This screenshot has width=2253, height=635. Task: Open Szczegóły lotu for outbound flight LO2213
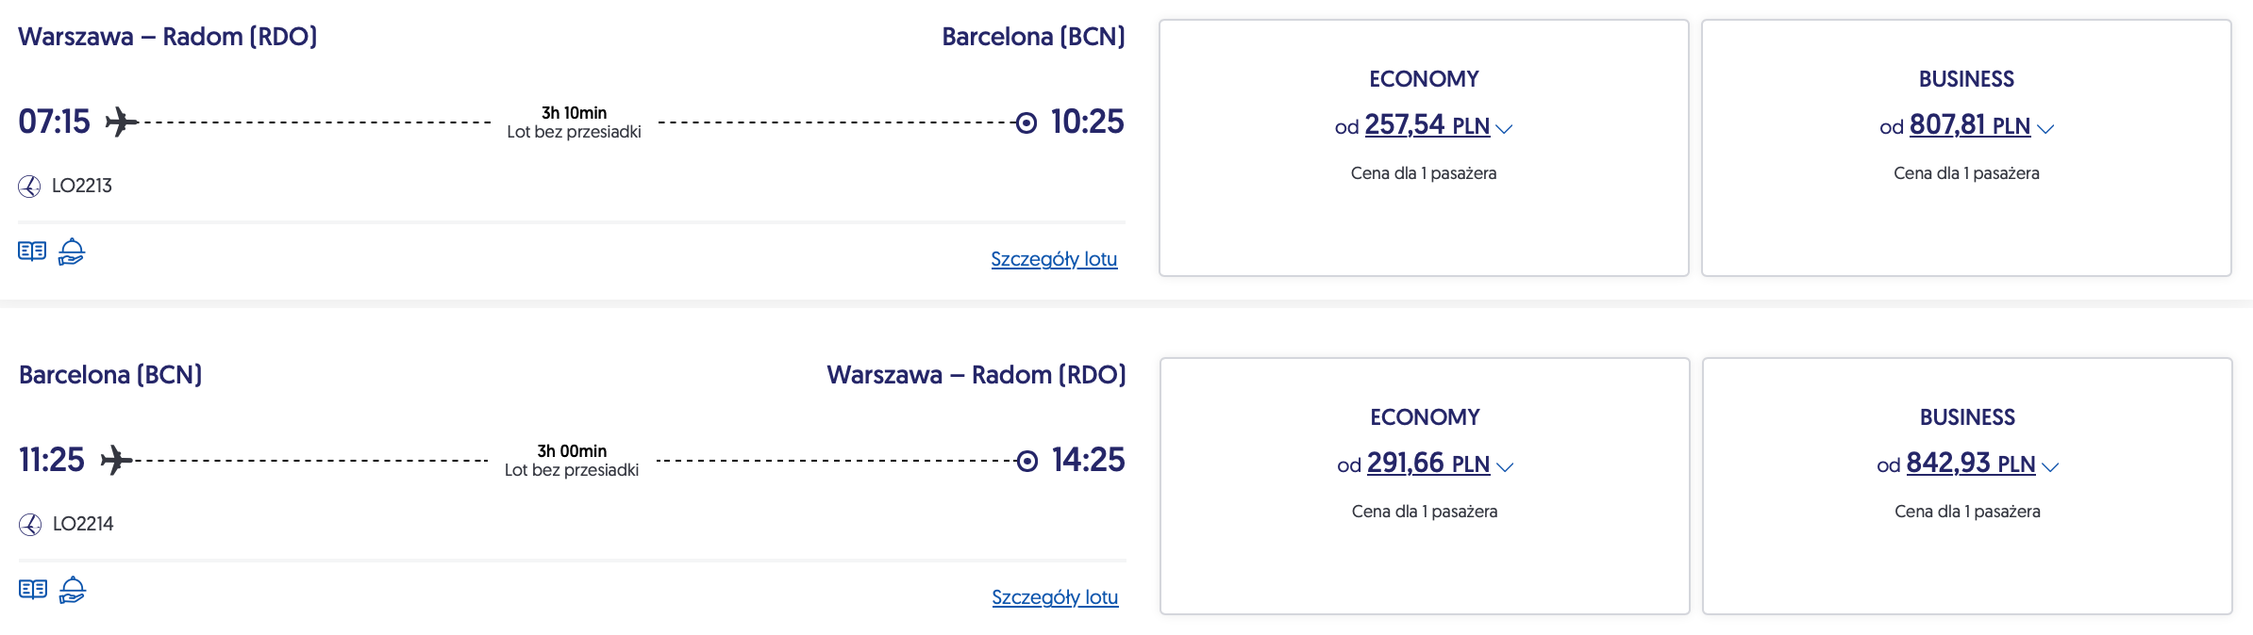click(x=1054, y=259)
